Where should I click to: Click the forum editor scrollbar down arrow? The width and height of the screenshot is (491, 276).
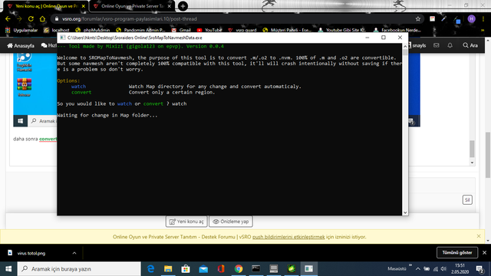(x=472, y=163)
